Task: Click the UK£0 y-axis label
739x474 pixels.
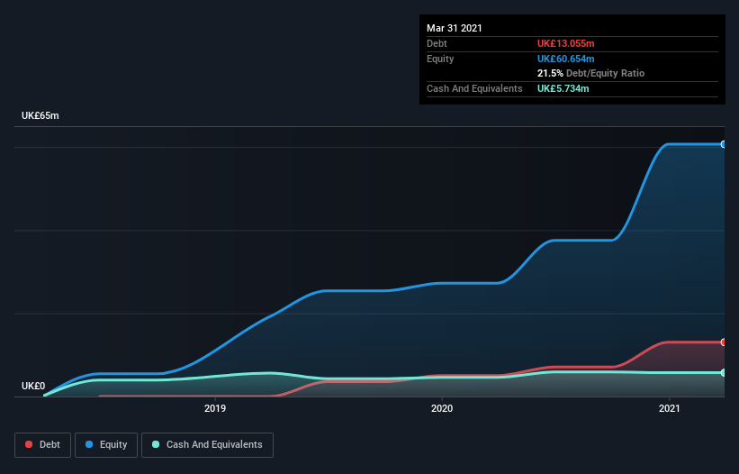Action: pos(33,386)
